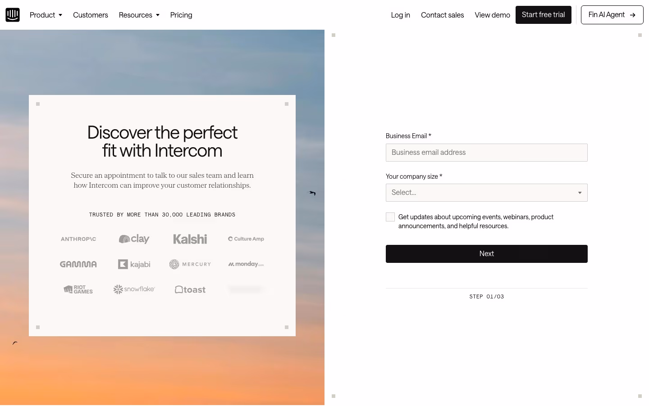Click the Clay brand logo
649x406 pixels.
pos(134,239)
